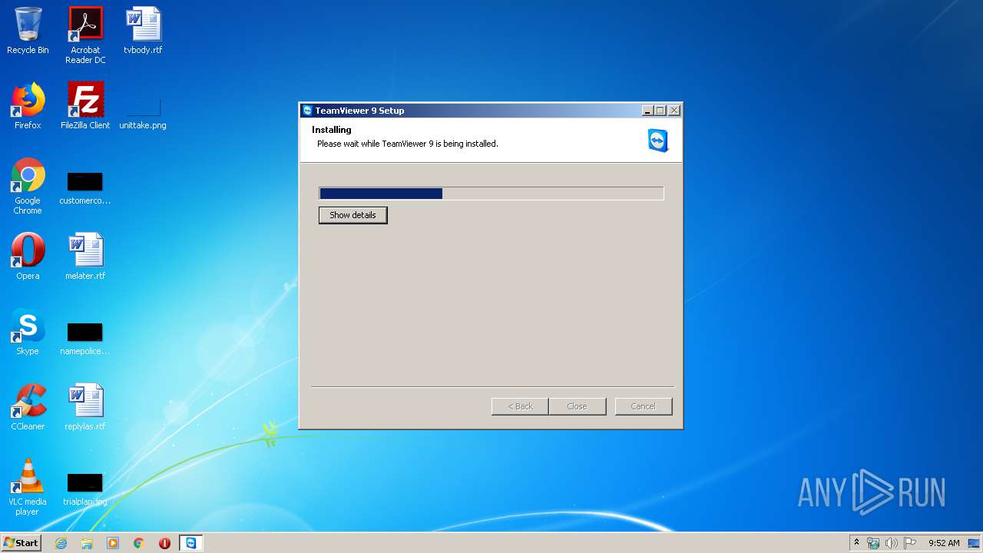Close the TeamViewer 9 Setup window
The image size is (983, 553).
pos(674,111)
